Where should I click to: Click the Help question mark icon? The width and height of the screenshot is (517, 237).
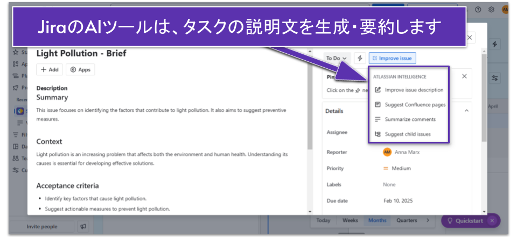coord(478,10)
